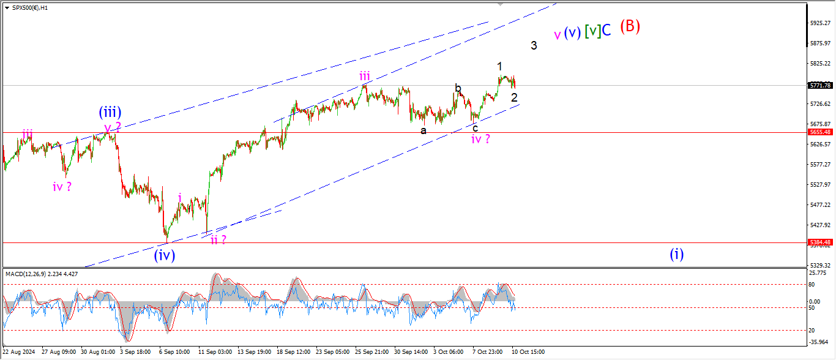The width and height of the screenshot is (836, 360).
Task: Click the 3 Sep 18:00 time label
Action: coord(135,352)
